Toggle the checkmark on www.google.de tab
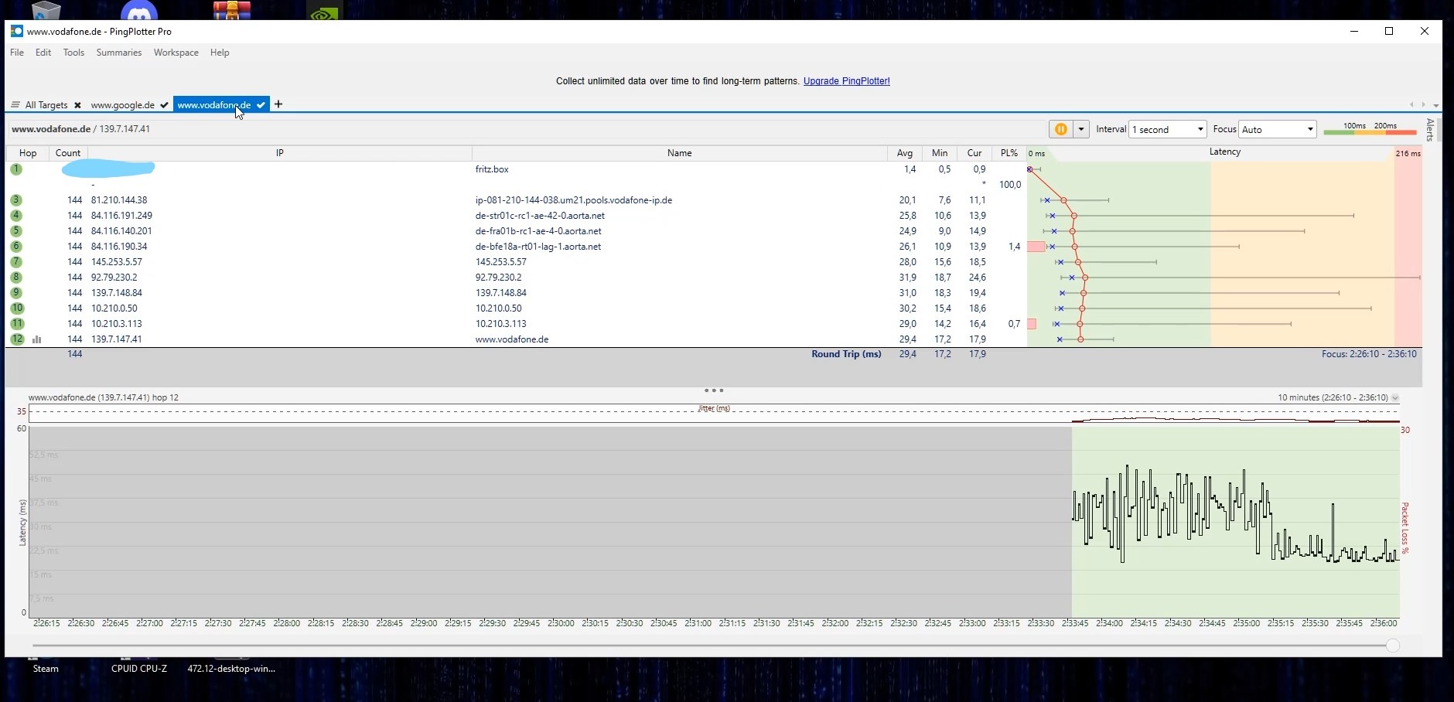The width and height of the screenshot is (1454, 702). coord(165,104)
